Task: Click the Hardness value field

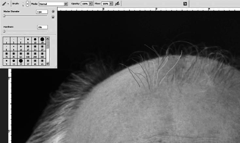Action: click(43, 27)
